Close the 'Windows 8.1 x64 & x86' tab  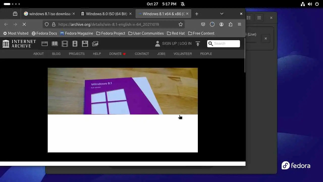tap(187, 14)
